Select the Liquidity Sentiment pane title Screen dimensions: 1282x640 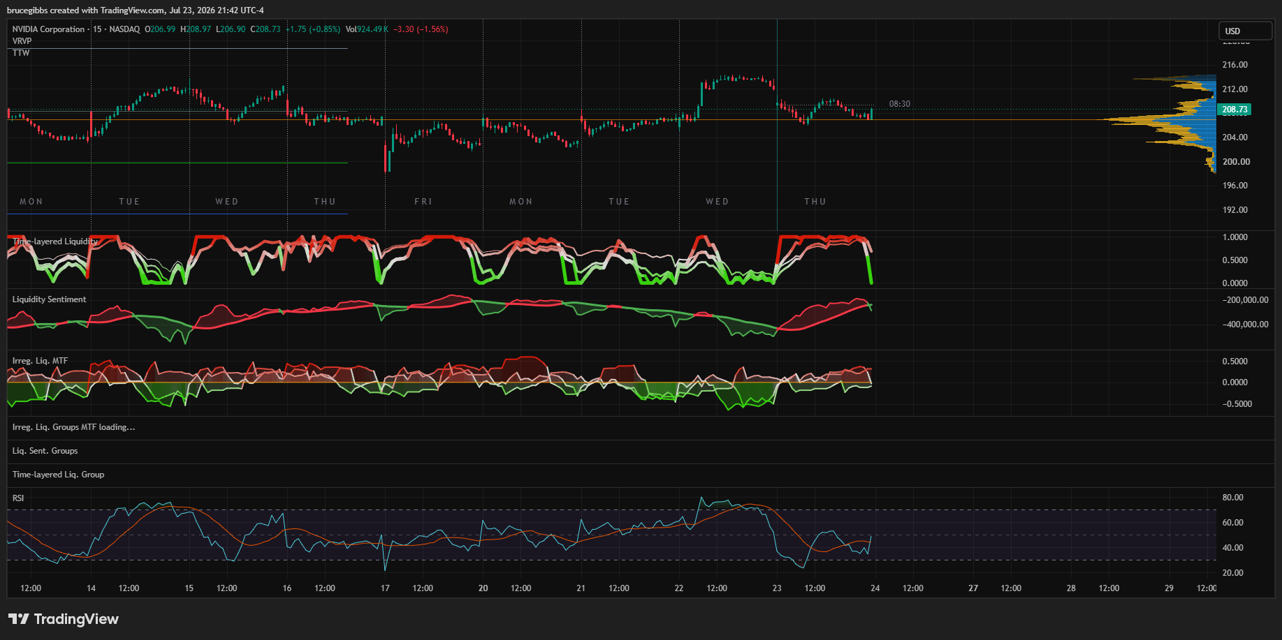(49, 299)
